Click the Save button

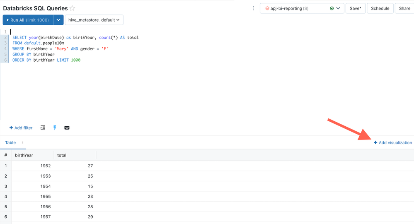point(355,8)
